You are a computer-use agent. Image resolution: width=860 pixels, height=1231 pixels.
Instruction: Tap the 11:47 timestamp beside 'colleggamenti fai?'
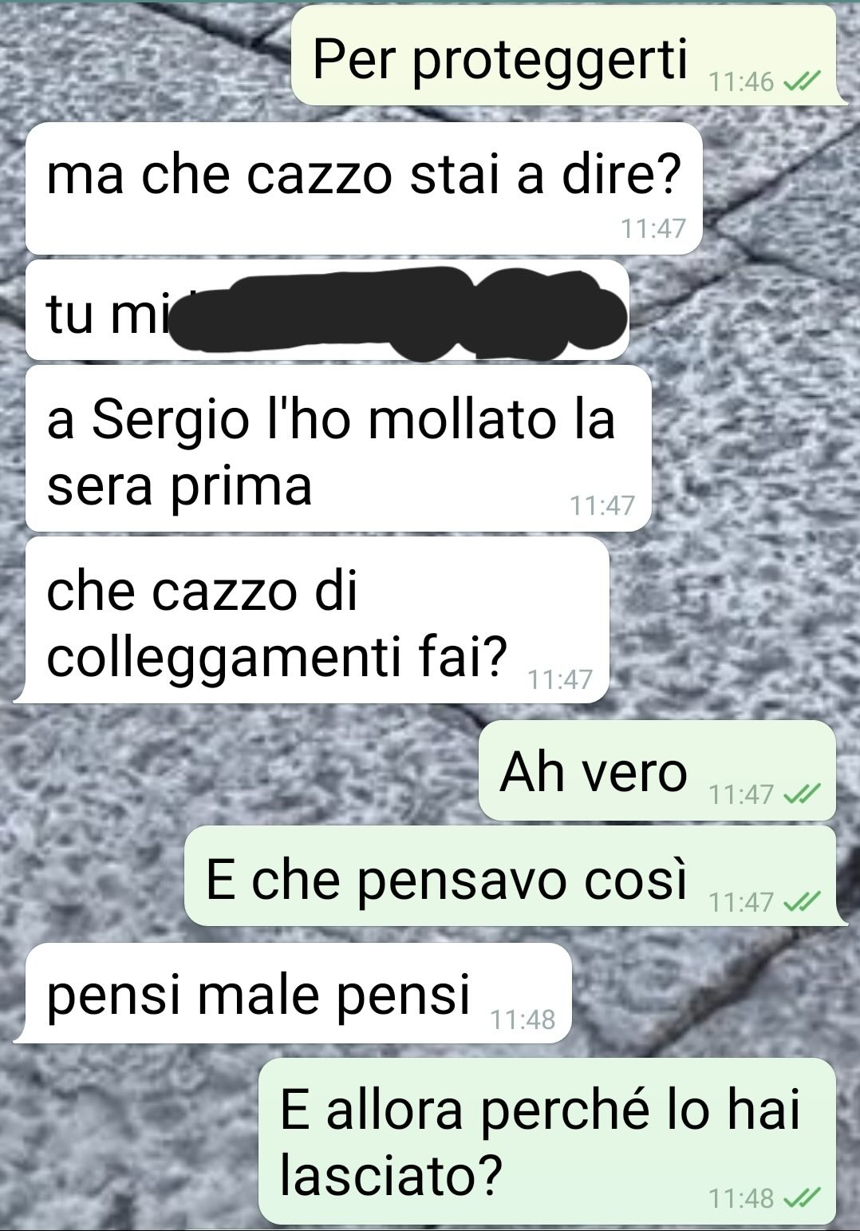pos(561,679)
